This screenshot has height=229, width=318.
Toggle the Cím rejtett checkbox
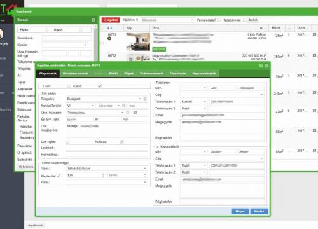pos(68,142)
